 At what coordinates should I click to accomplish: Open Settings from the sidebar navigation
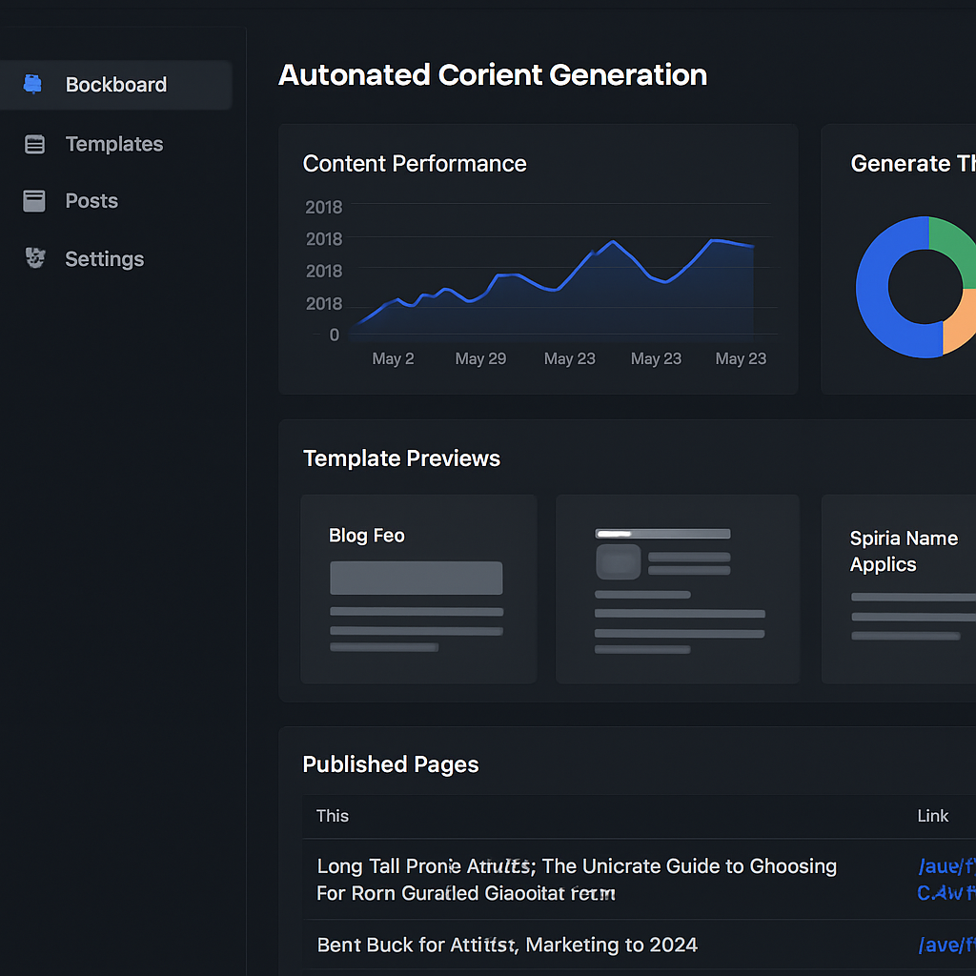[105, 258]
